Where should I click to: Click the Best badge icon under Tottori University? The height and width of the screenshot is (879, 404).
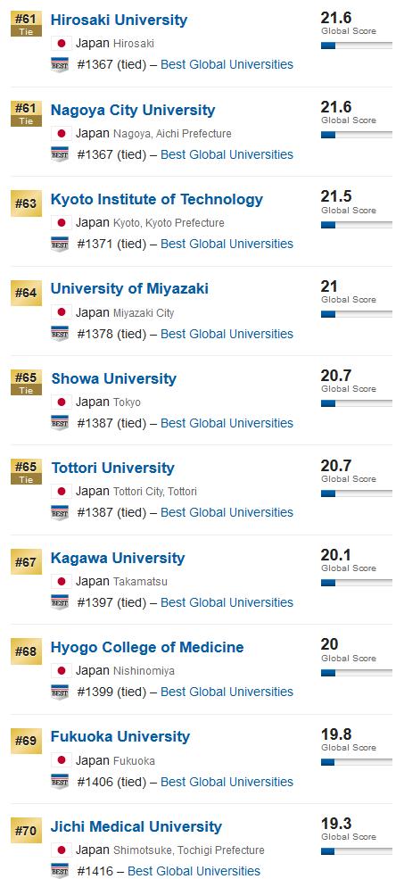pyautogui.click(x=60, y=512)
